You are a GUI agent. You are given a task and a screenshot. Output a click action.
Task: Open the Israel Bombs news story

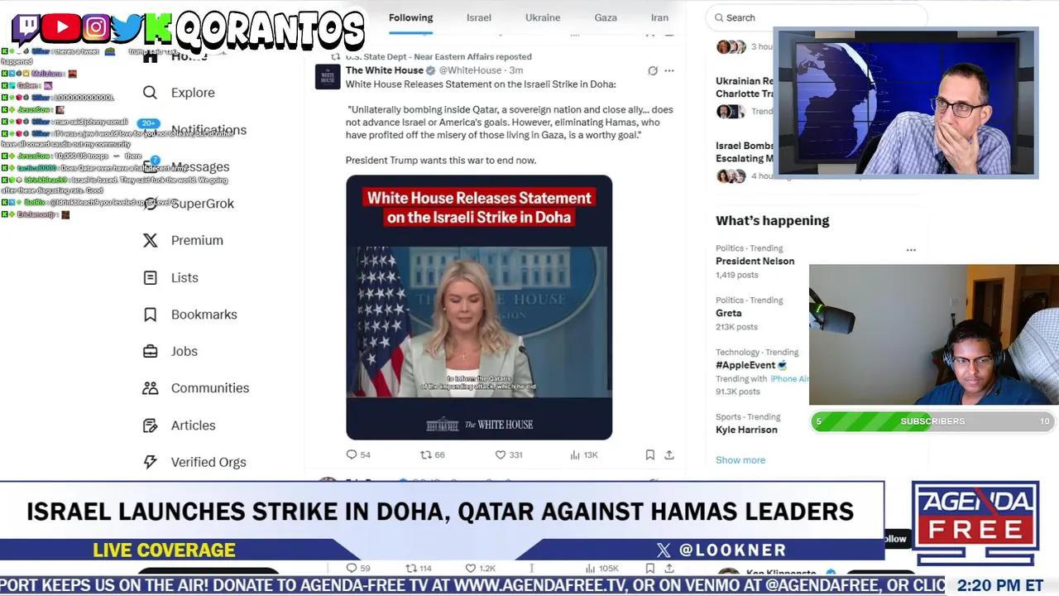coord(745,152)
